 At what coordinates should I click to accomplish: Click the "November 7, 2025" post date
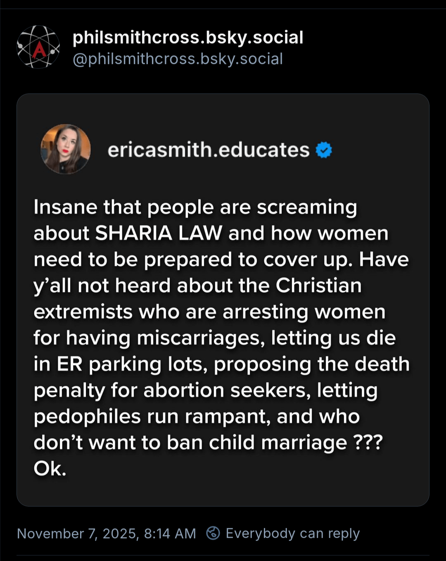click(78, 534)
